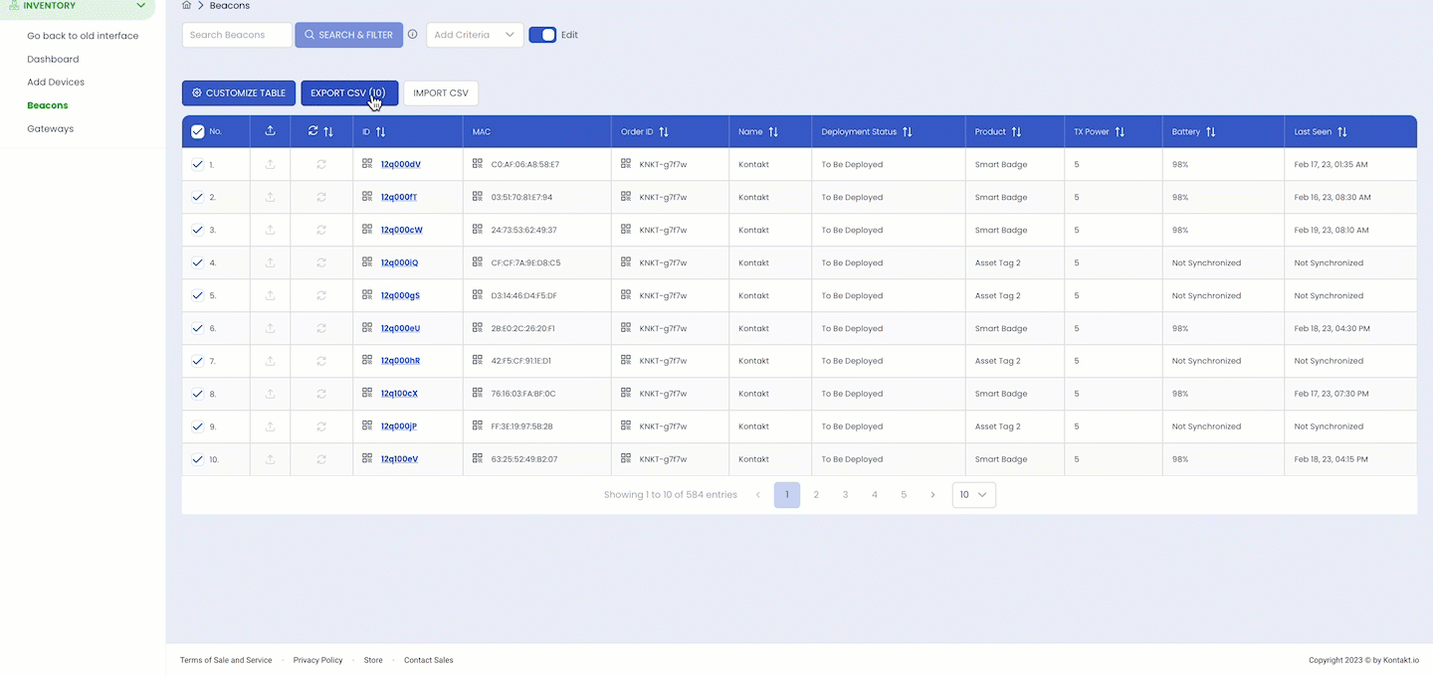
Task: Go to page 2 of results
Action: click(816, 494)
